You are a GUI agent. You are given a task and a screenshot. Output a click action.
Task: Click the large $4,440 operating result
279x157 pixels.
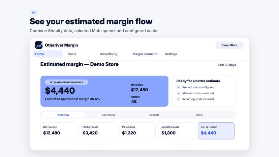[60, 91]
